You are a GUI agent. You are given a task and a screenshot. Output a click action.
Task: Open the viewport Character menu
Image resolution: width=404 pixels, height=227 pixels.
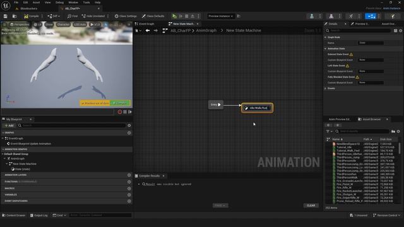point(63,25)
